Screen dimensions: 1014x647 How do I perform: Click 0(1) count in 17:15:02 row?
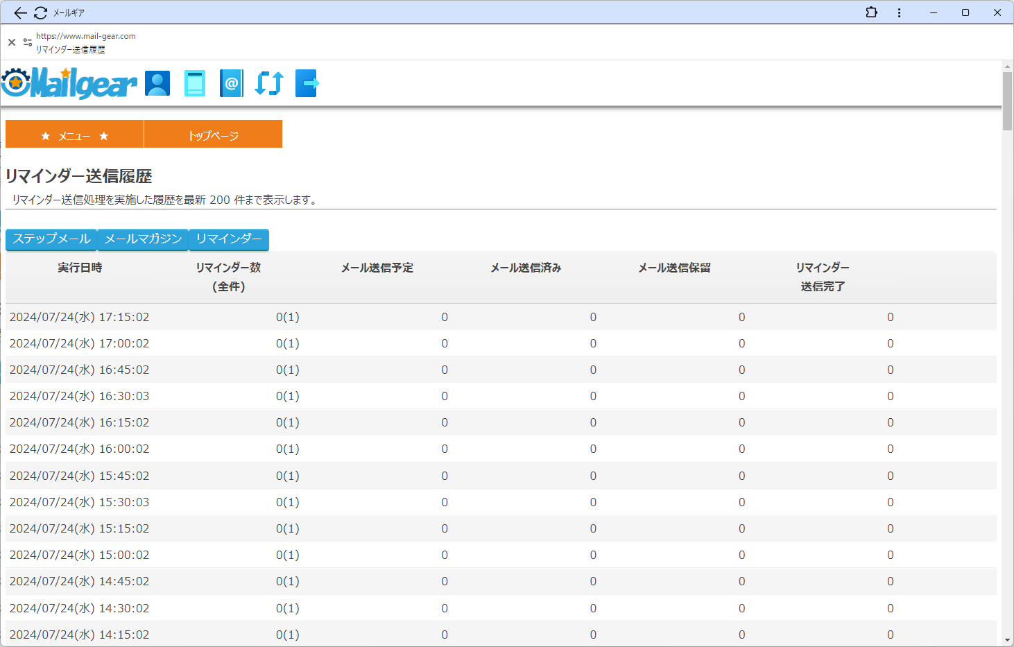tap(288, 317)
